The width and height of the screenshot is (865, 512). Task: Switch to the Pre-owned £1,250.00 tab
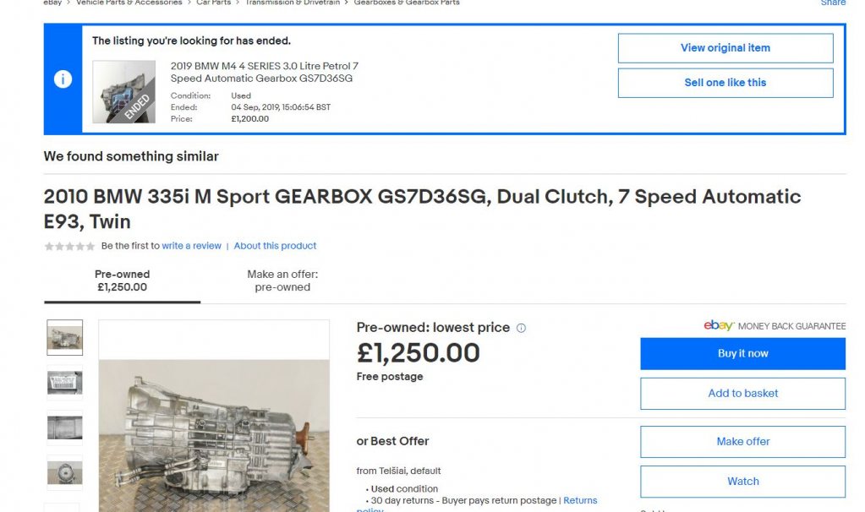coord(122,281)
